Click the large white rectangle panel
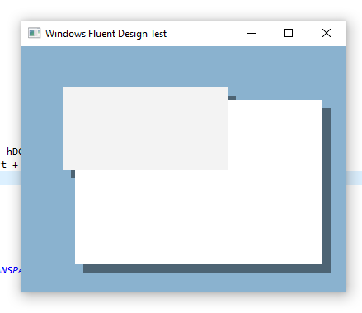 click(x=199, y=217)
